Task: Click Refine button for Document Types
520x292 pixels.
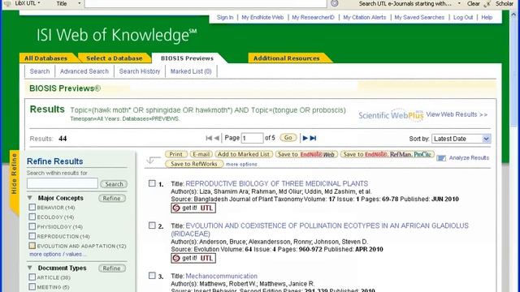Action: click(112, 268)
